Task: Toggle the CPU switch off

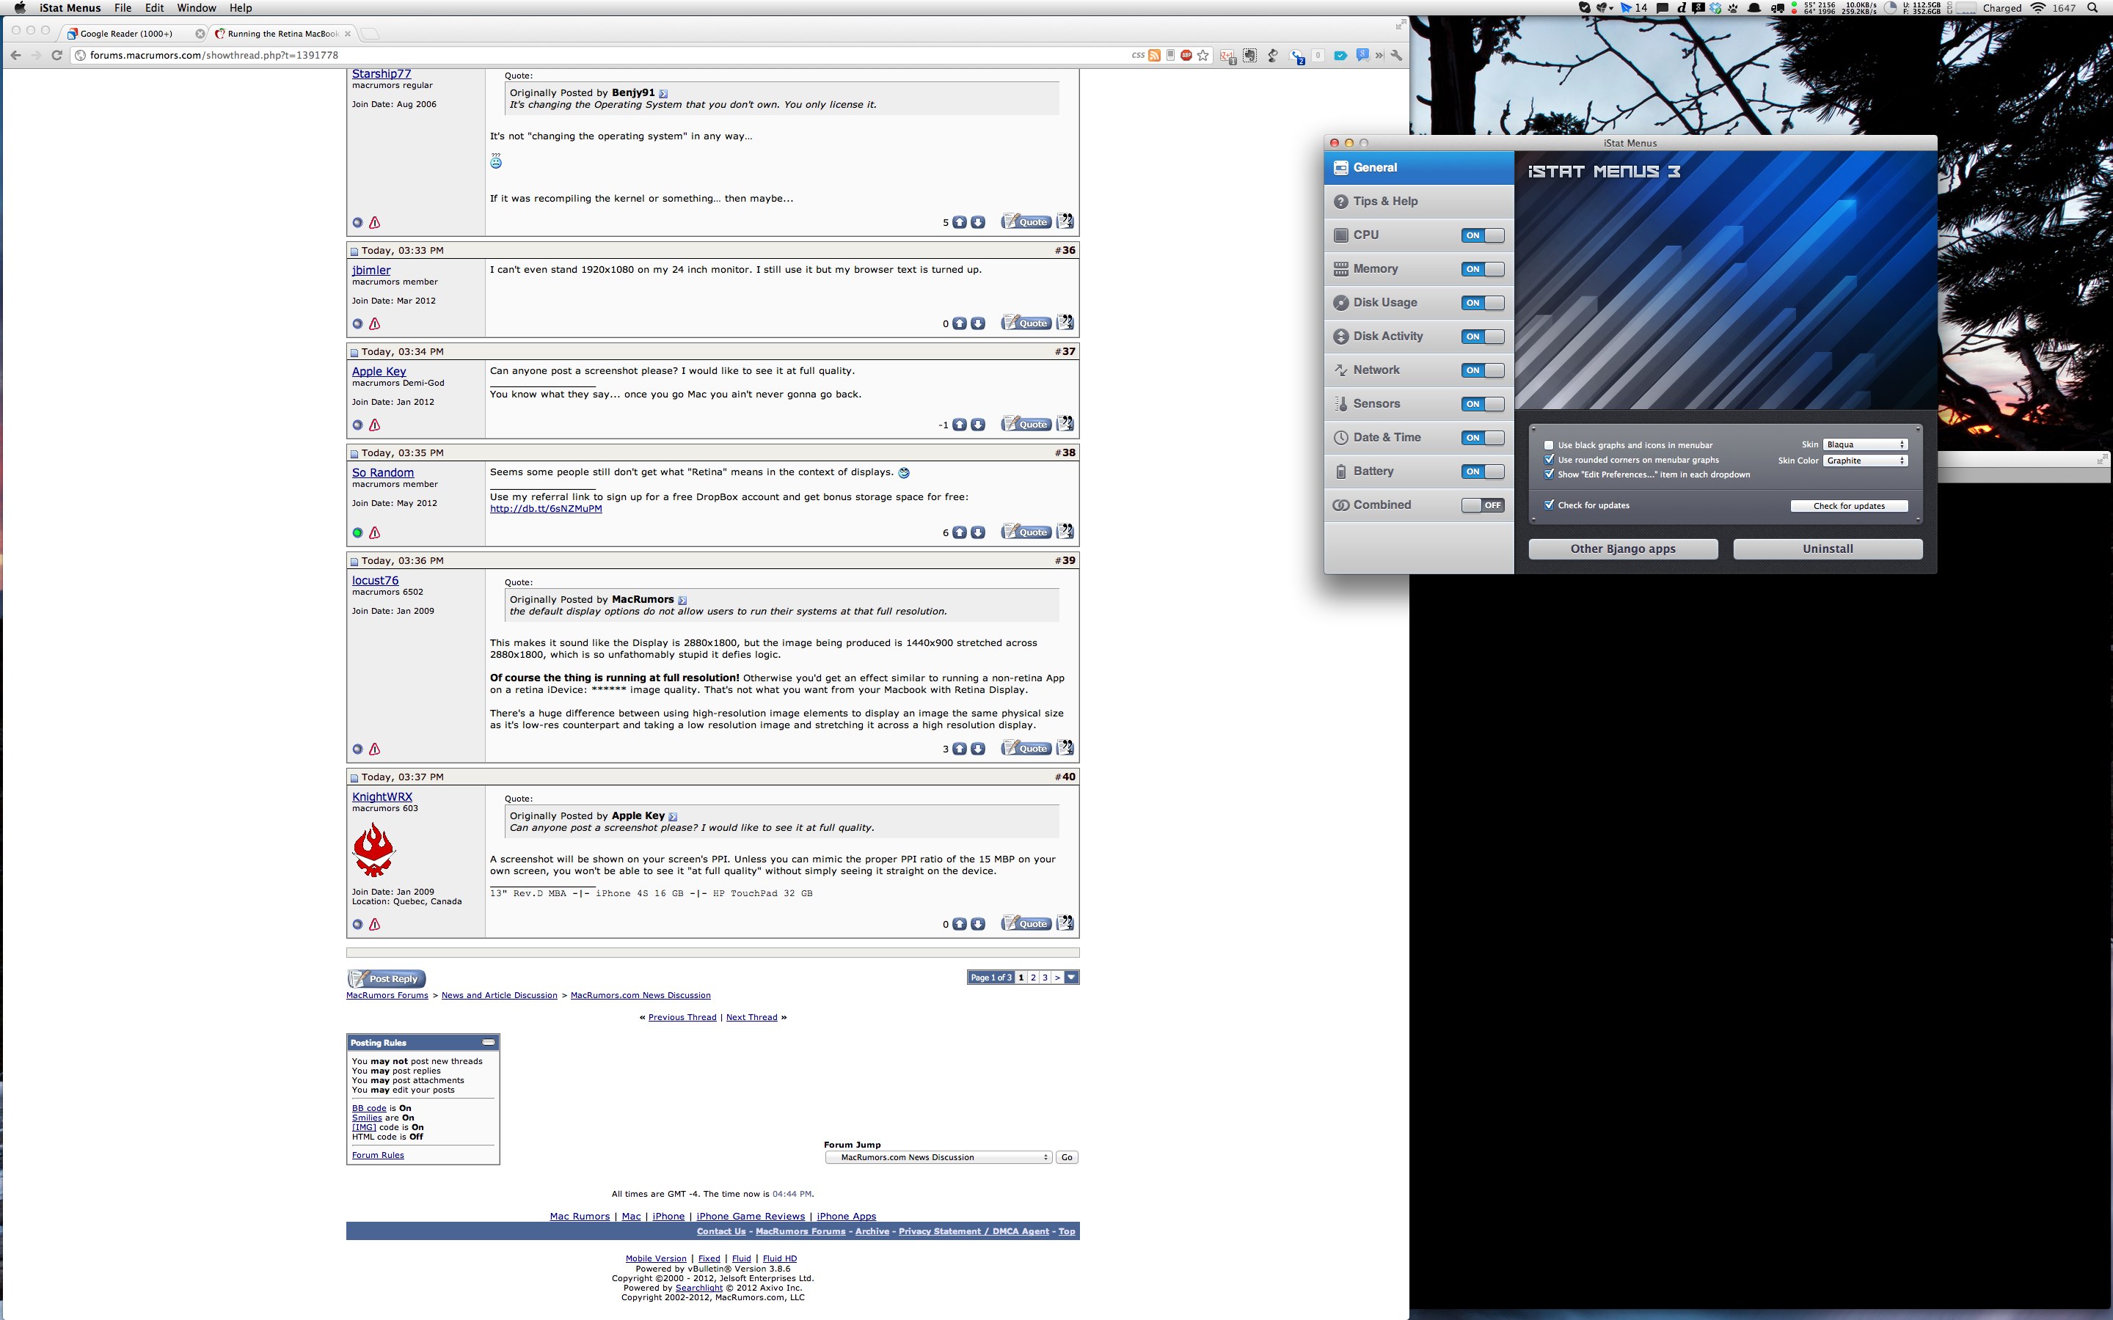Action: tap(1483, 235)
